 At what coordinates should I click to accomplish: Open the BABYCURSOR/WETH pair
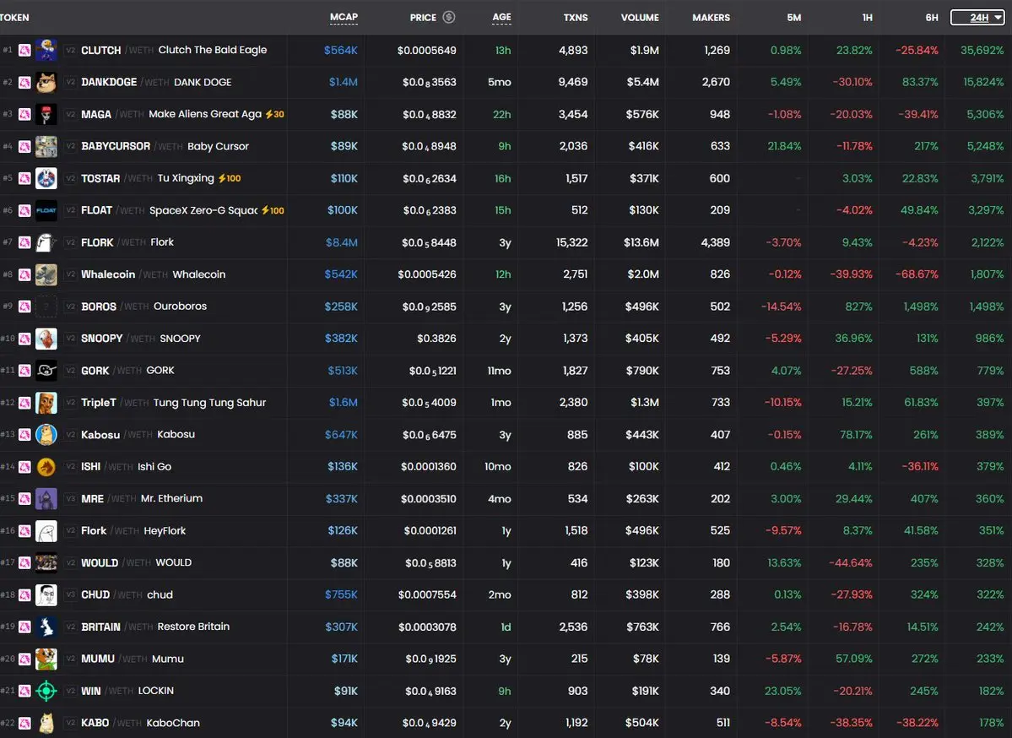165,146
